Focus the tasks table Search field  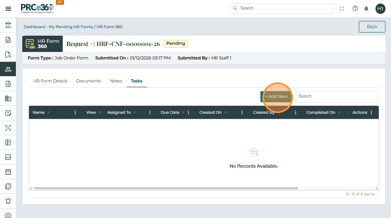point(337,97)
